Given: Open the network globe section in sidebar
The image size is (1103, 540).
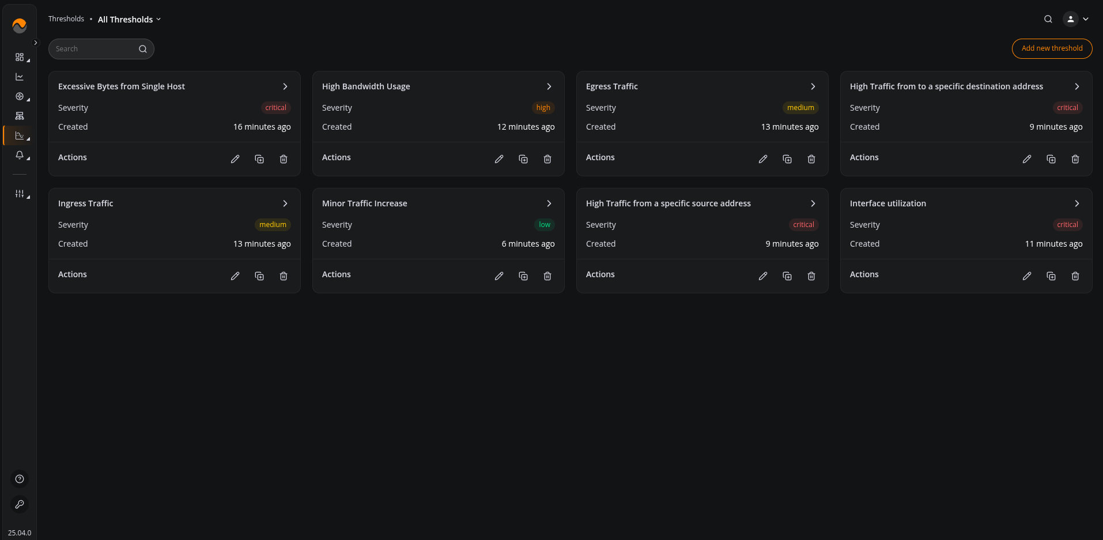Looking at the screenshot, I should (20, 96).
